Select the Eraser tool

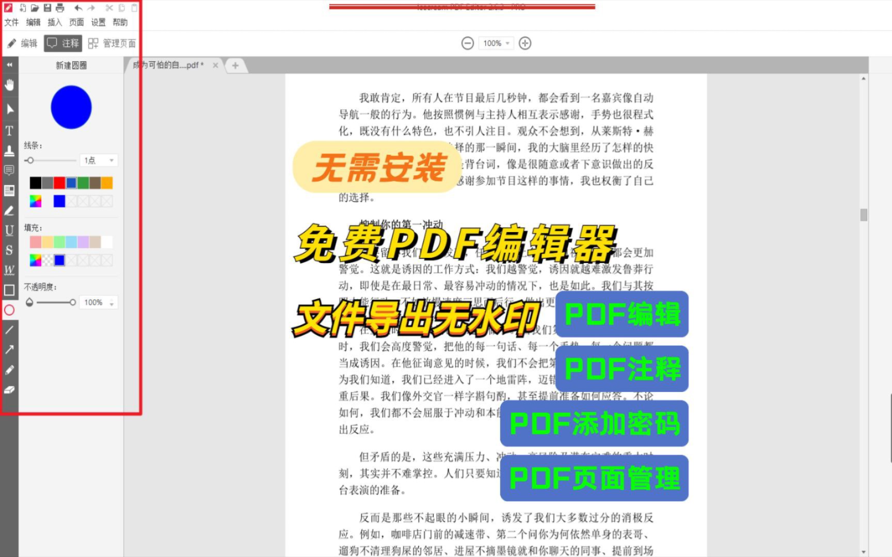tap(9, 390)
